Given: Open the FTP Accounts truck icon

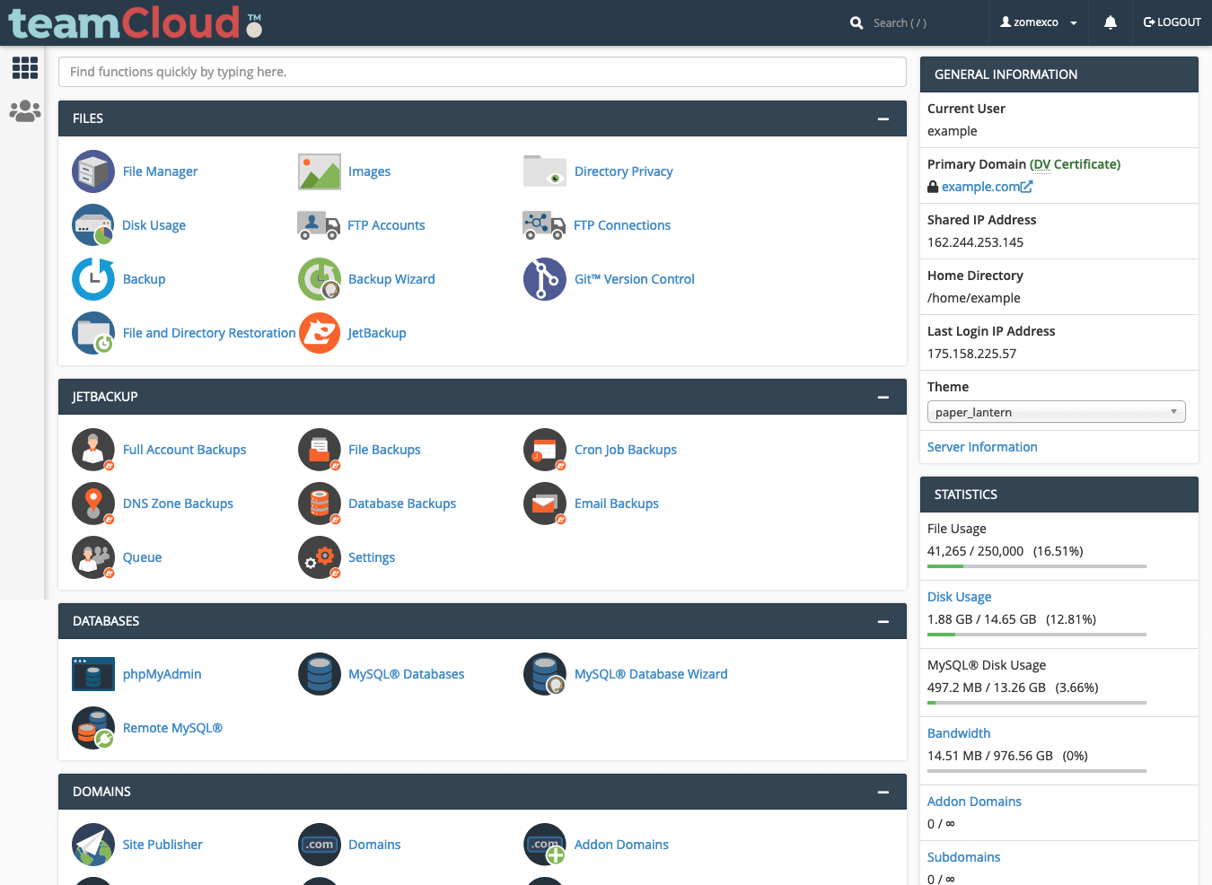Looking at the screenshot, I should (319, 225).
